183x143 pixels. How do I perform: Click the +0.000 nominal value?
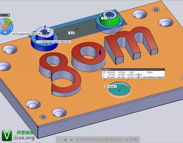(111, 75)
